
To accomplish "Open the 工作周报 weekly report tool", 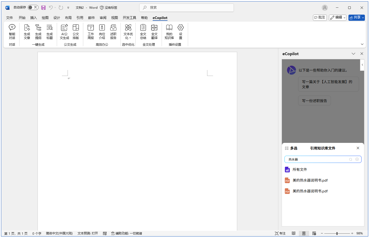I will [x=91, y=32].
